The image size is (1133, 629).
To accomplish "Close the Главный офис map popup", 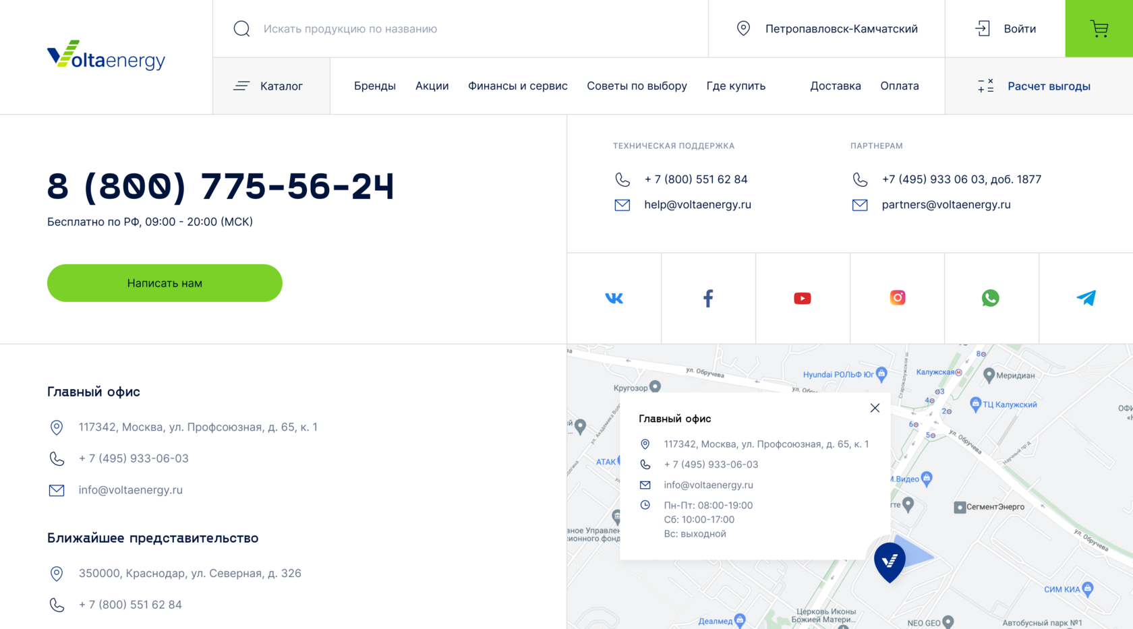I will [x=875, y=408].
